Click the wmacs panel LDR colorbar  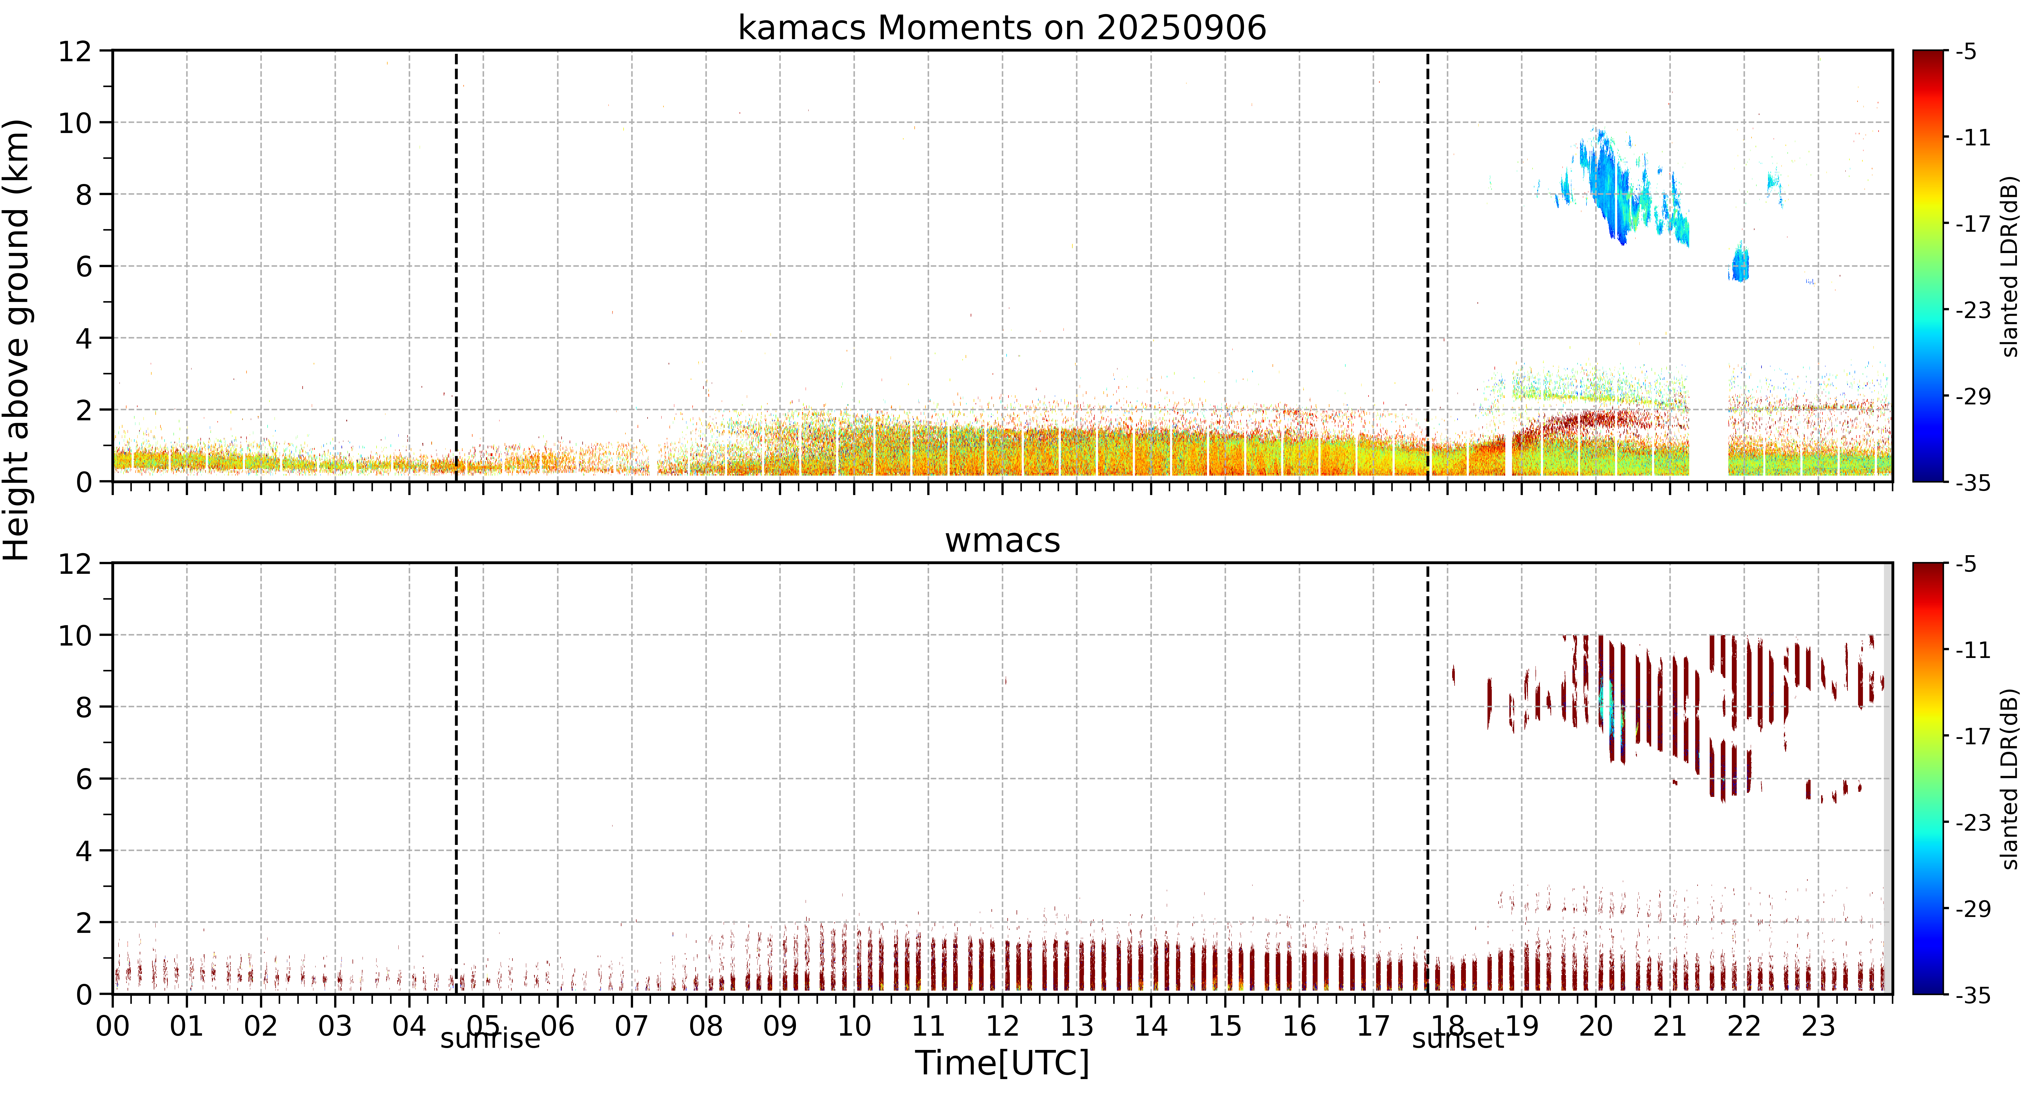click(1928, 778)
